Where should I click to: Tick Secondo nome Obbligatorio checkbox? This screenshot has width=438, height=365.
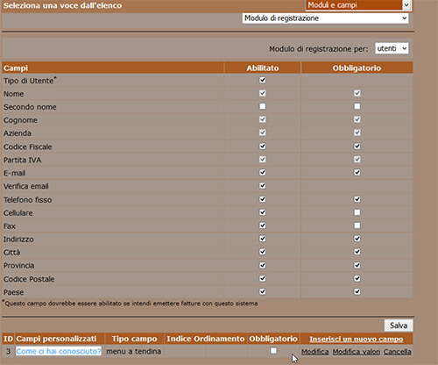[x=357, y=106]
